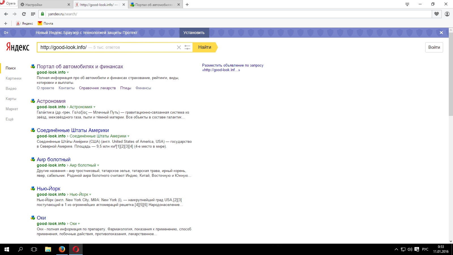
Task: Reload the current page
Action: click(24, 14)
